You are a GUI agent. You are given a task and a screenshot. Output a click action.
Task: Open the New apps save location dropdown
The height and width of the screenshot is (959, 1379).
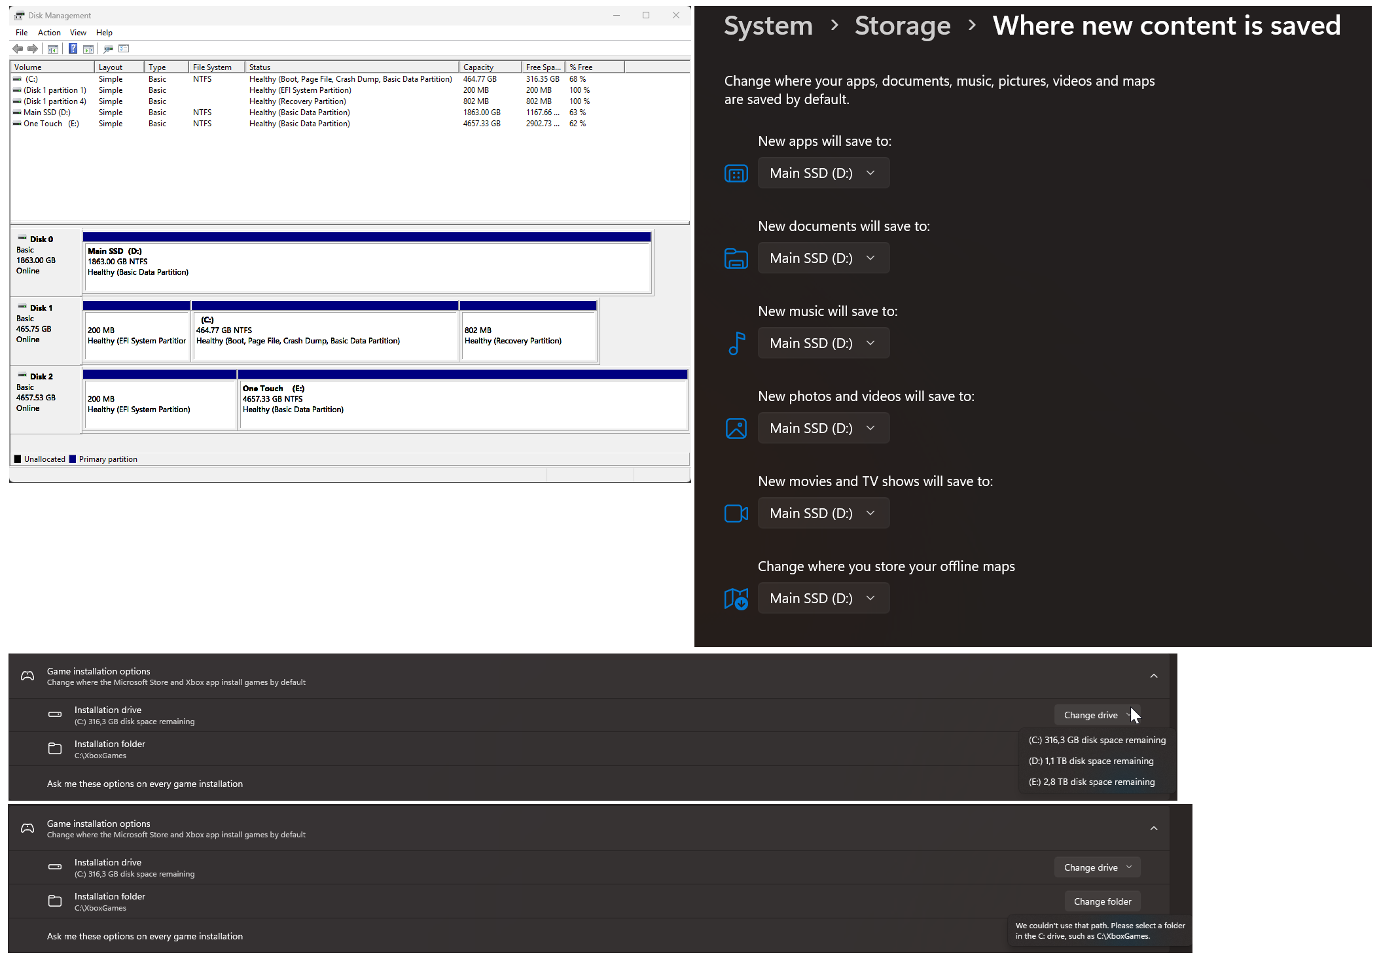click(x=823, y=173)
